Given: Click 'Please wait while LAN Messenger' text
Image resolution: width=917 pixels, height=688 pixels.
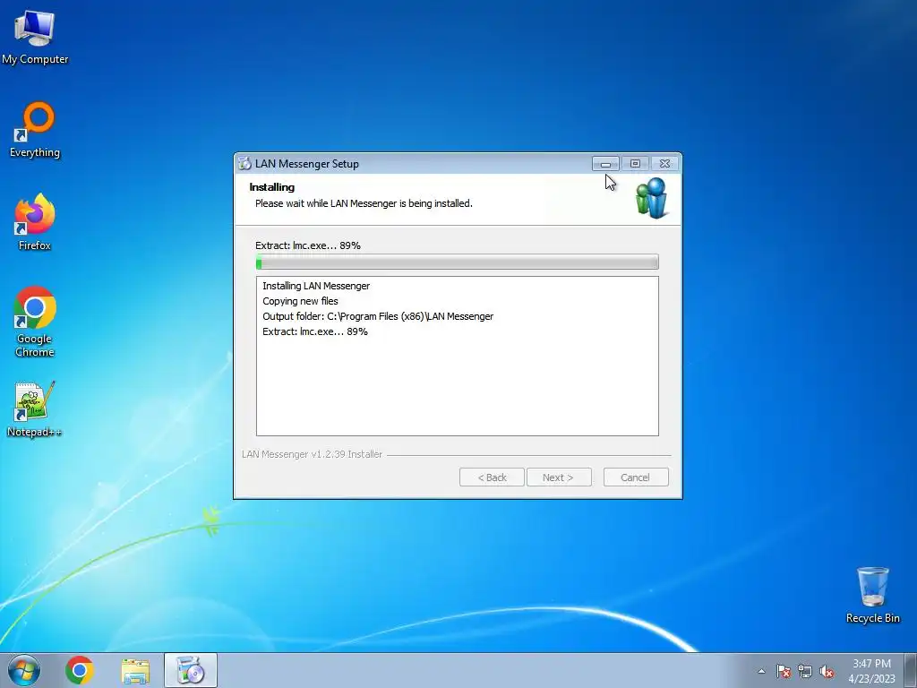Looking at the screenshot, I should [364, 203].
